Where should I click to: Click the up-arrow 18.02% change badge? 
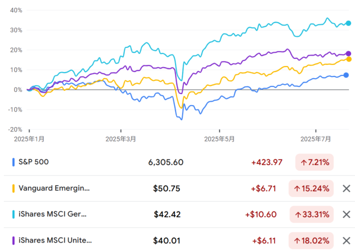311,240
